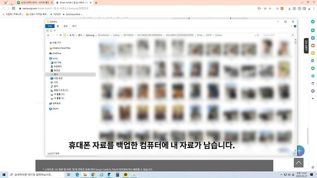Close the Smart Switch browser tab
The image size is (317, 178).
tap(91, 3)
